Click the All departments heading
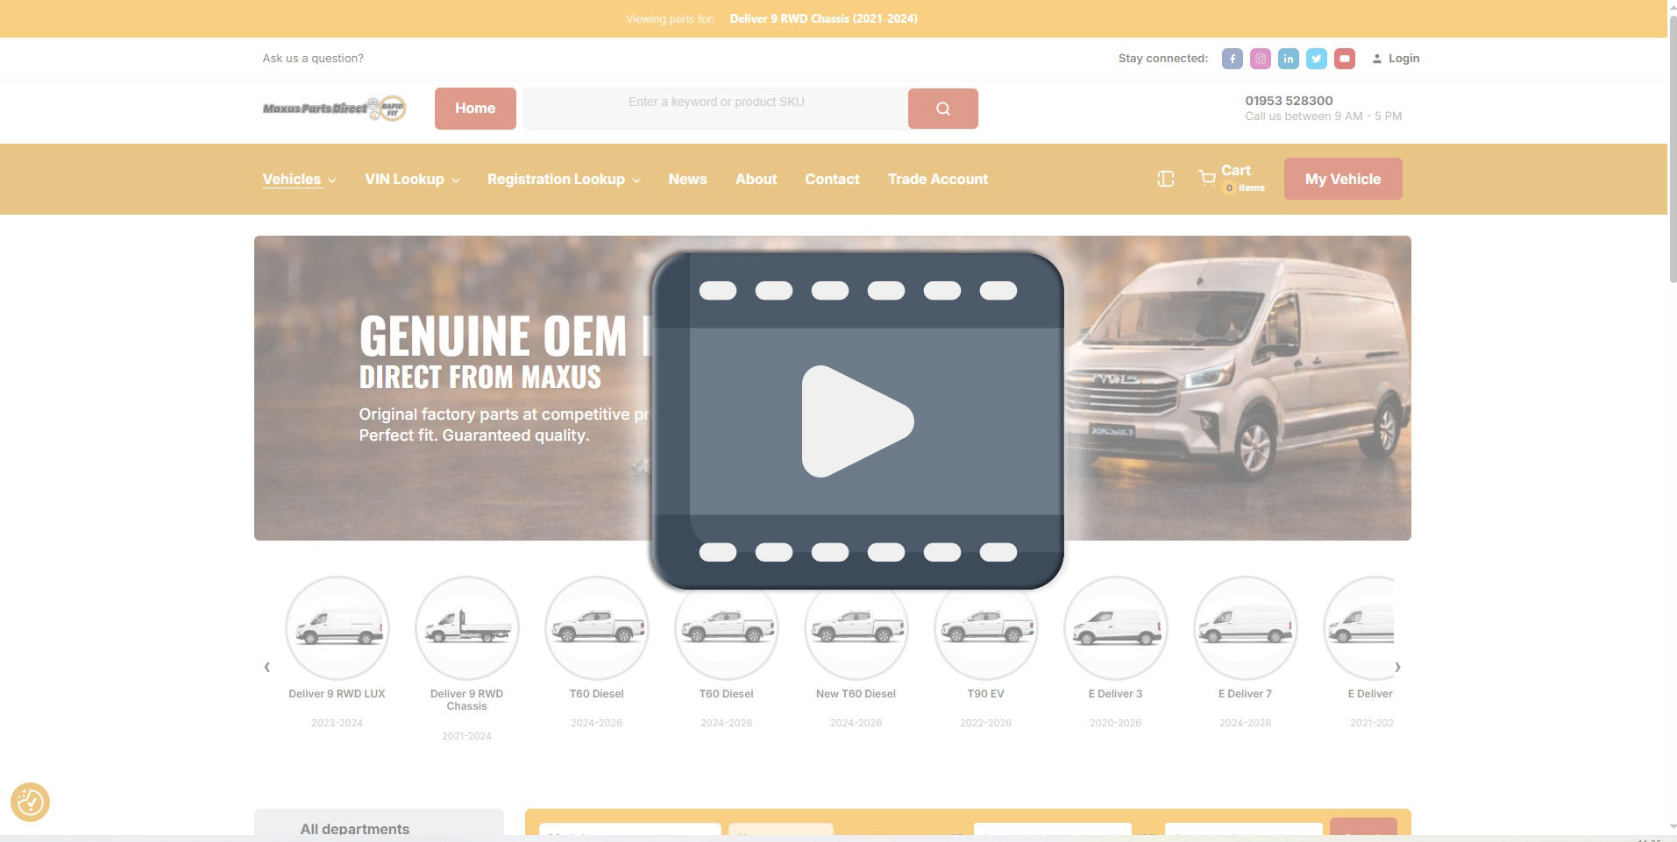 (x=354, y=829)
